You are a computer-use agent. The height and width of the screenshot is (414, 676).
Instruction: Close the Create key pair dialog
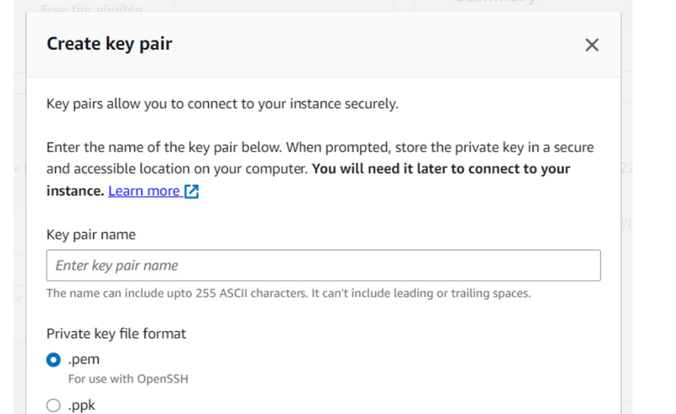tap(591, 45)
